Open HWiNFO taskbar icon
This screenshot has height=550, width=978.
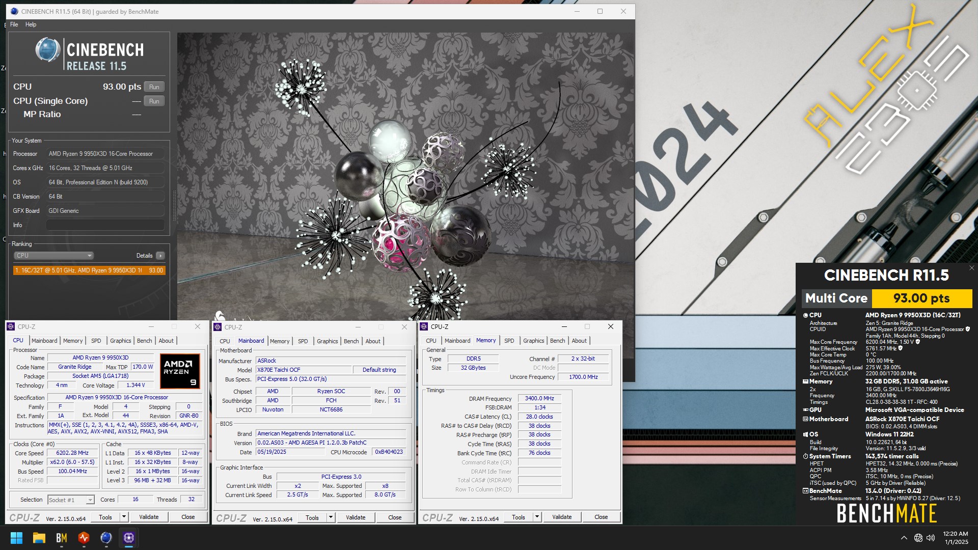pyautogui.click(x=84, y=538)
